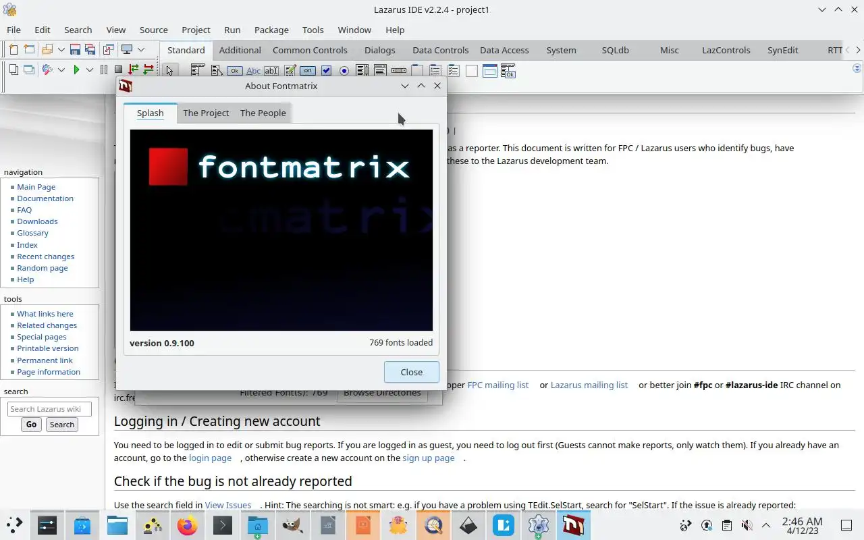Screen dimensions: 864x540
Task: Click the View Units icon
Action: pyautogui.click(x=13, y=70)
